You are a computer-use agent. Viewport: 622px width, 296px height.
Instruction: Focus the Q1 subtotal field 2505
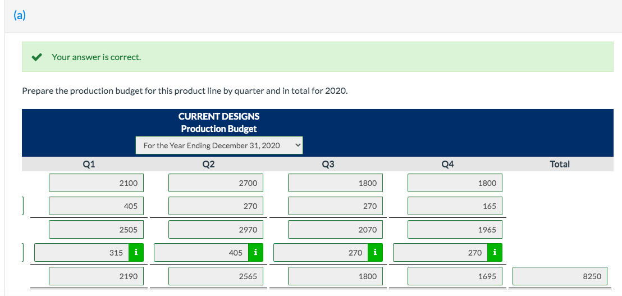tap(97, 229)
